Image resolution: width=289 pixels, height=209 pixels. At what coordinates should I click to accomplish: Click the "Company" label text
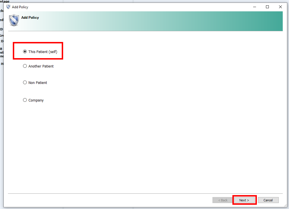(36, 100)
